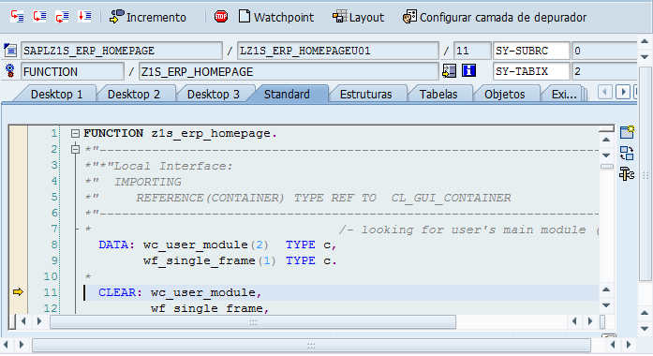Click the tool services icon right of editor
The image size is (653, 356).
coord(627,173)
